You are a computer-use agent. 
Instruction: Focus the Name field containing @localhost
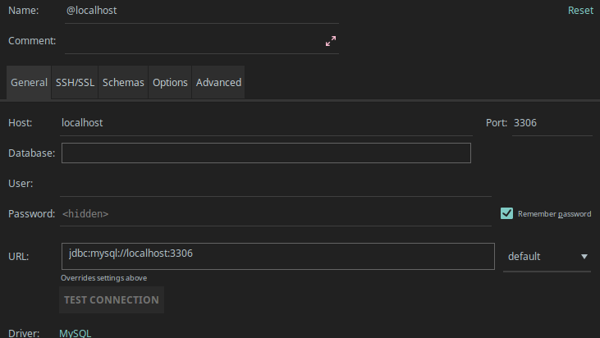click(197, 11)
